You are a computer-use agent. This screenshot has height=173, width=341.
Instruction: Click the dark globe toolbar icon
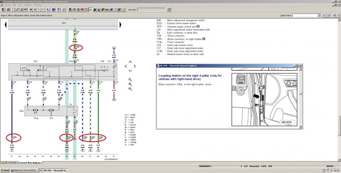(94, 10)
